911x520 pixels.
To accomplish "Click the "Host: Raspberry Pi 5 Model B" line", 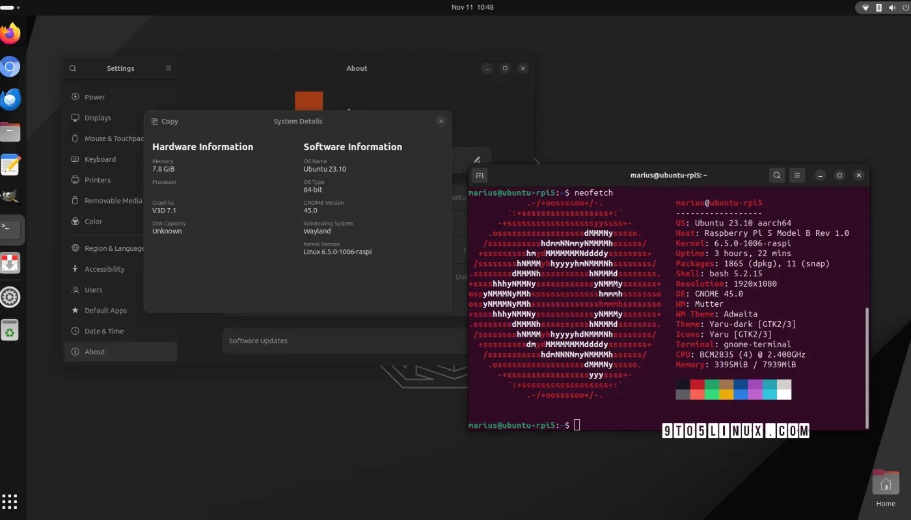I will tap(763, 233).
